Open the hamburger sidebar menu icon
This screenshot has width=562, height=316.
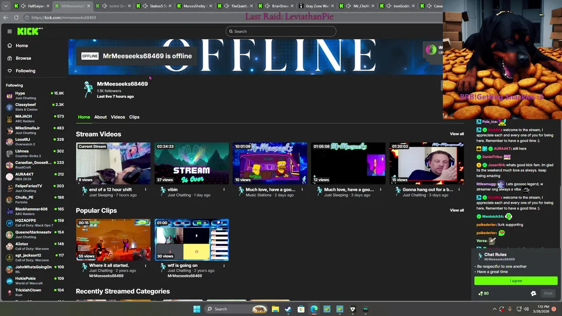click(9, 31)
